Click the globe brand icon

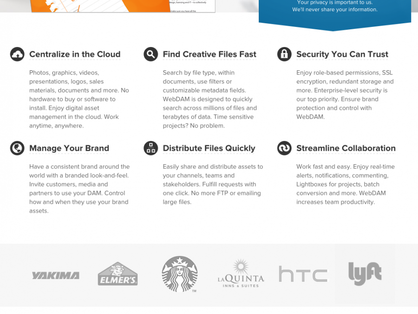[17, 148]
